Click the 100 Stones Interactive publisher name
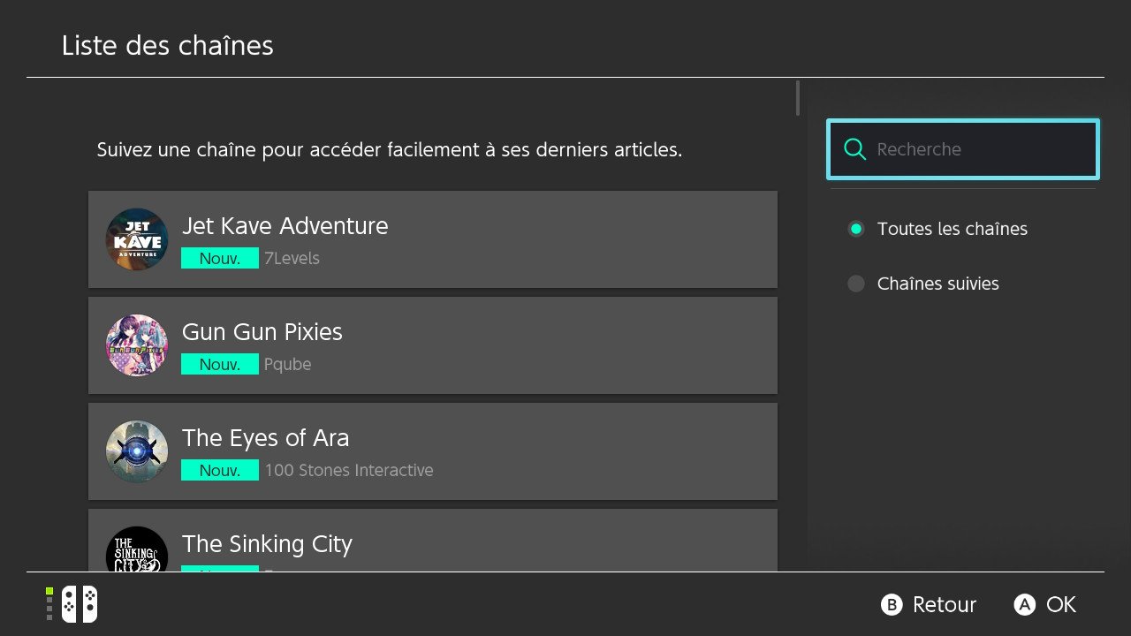Image resolution: width=1131 pixels, height=636 pixels. click(x=349, y=471)
